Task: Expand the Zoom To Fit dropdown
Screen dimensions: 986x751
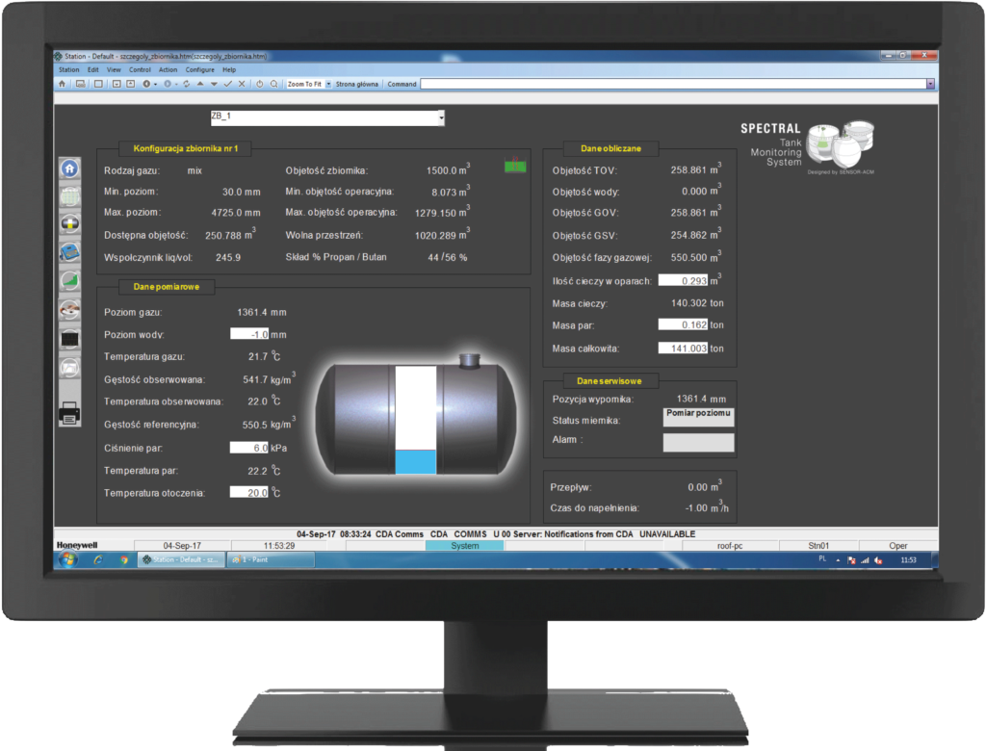Action: point(328,85)
